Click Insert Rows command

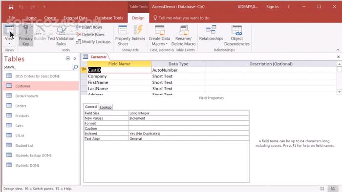click(89, 27)
